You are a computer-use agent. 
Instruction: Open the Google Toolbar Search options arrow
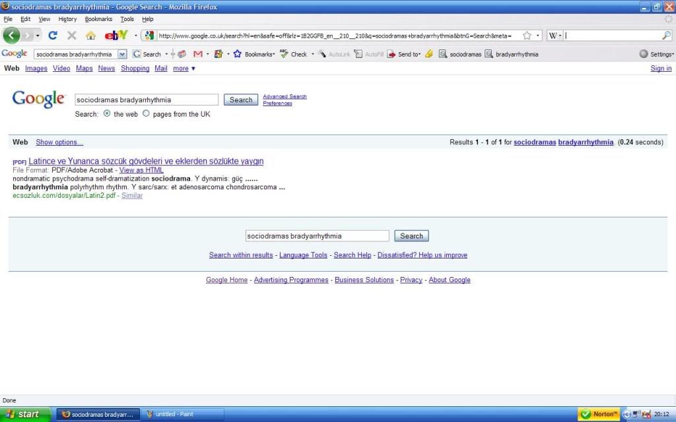coord(166,54)
